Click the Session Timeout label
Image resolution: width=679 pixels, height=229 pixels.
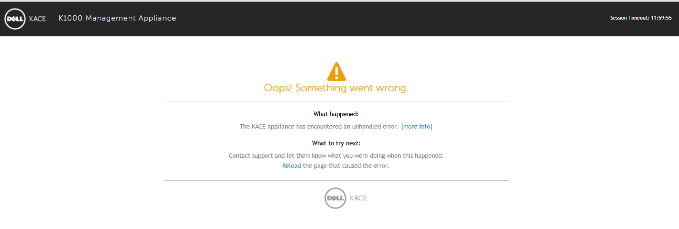point(629,18)
